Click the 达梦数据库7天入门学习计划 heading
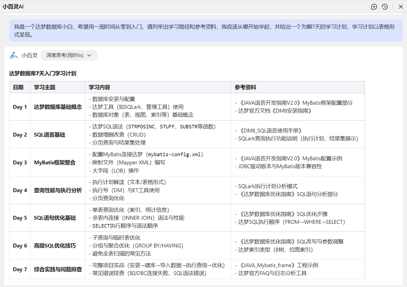The height and width of the screenshot is (287, 407). pos(42,73)
